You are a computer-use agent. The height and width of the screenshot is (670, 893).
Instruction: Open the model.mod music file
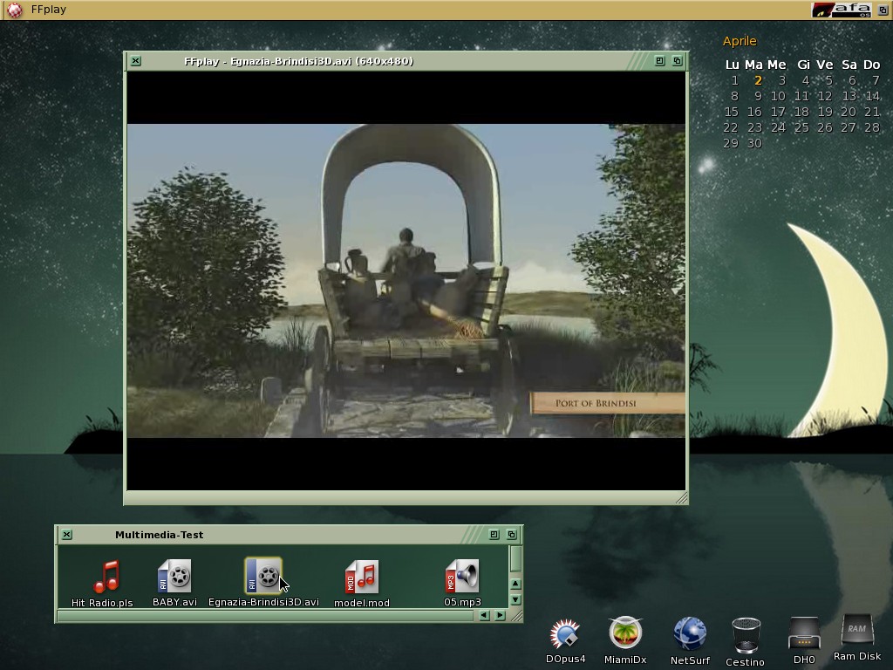[362, 578]
